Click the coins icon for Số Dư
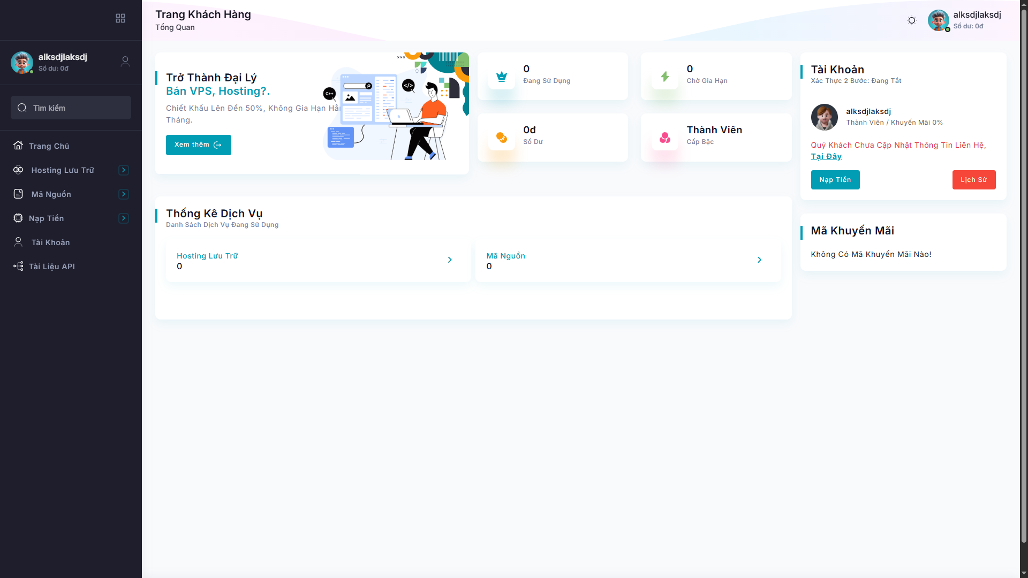The width and height of the screenshot is (1028, 578). pos(502,138)
